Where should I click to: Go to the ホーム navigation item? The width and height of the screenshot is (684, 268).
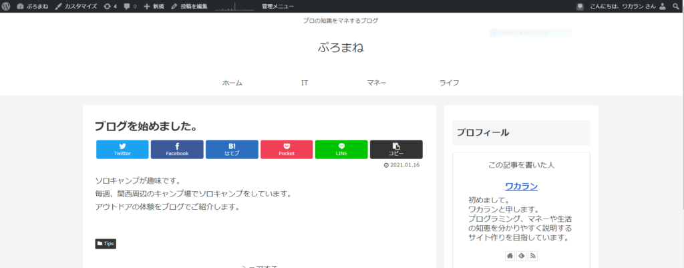pyautogui.click(x=232, y=82)
